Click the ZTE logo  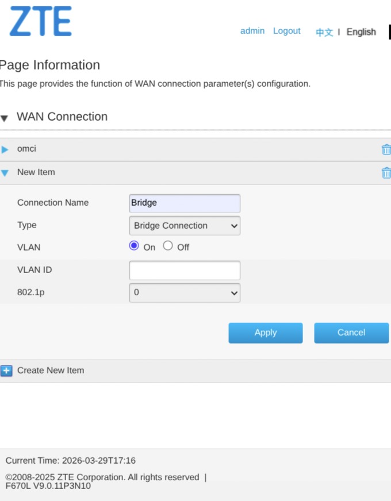click(40, 22)
